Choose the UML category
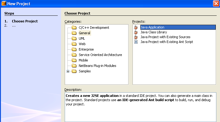The height and width of the screenshot is (122, 220). (82, 38)
